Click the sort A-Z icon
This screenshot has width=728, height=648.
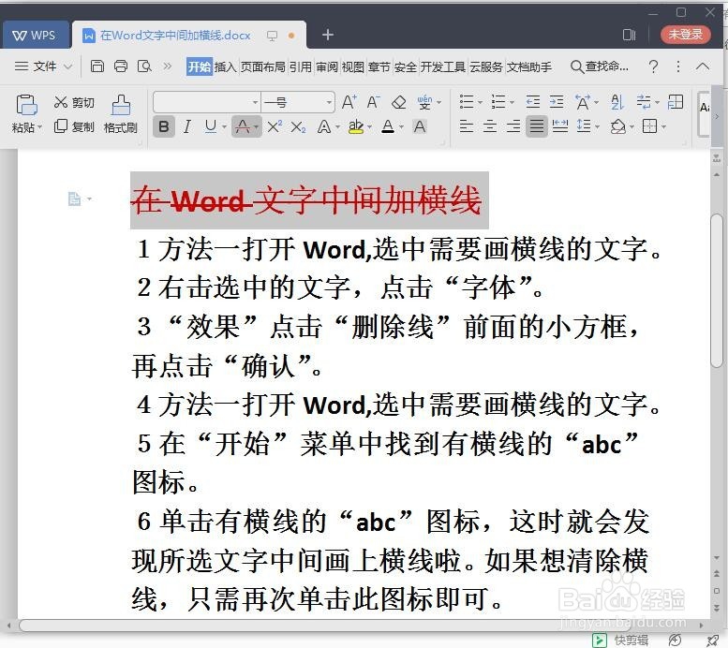pyautogui.click(x=617, y=102)
